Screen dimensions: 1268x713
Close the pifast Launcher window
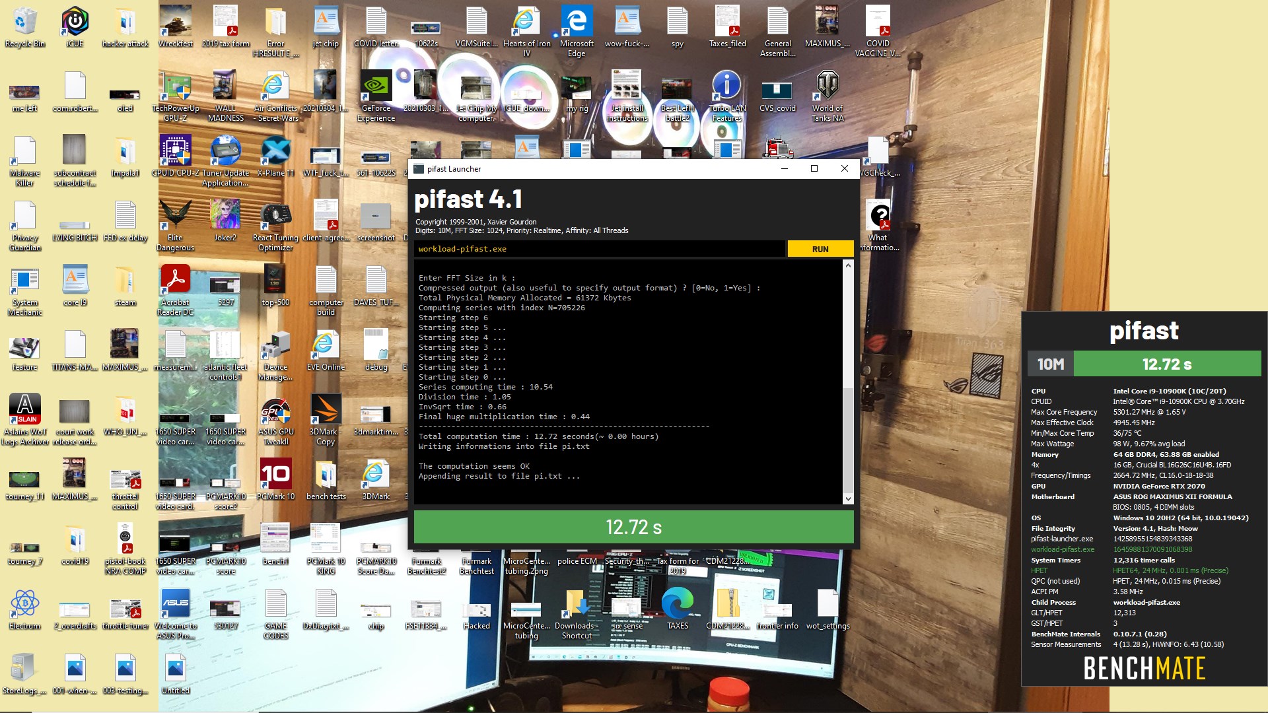[x=844, y=168]
